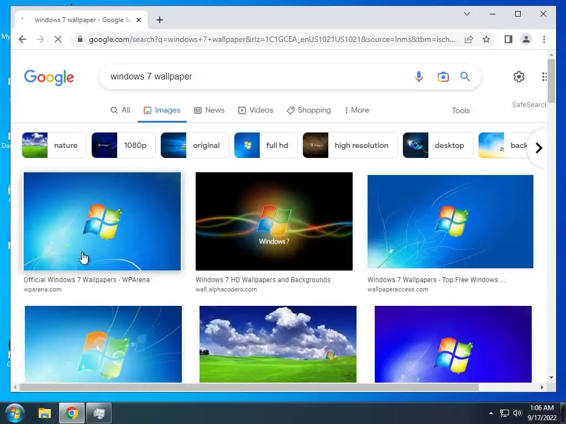Screen dimensions: 566x424
Task: Show hidden system tray icons
Action: pos(491,413)
